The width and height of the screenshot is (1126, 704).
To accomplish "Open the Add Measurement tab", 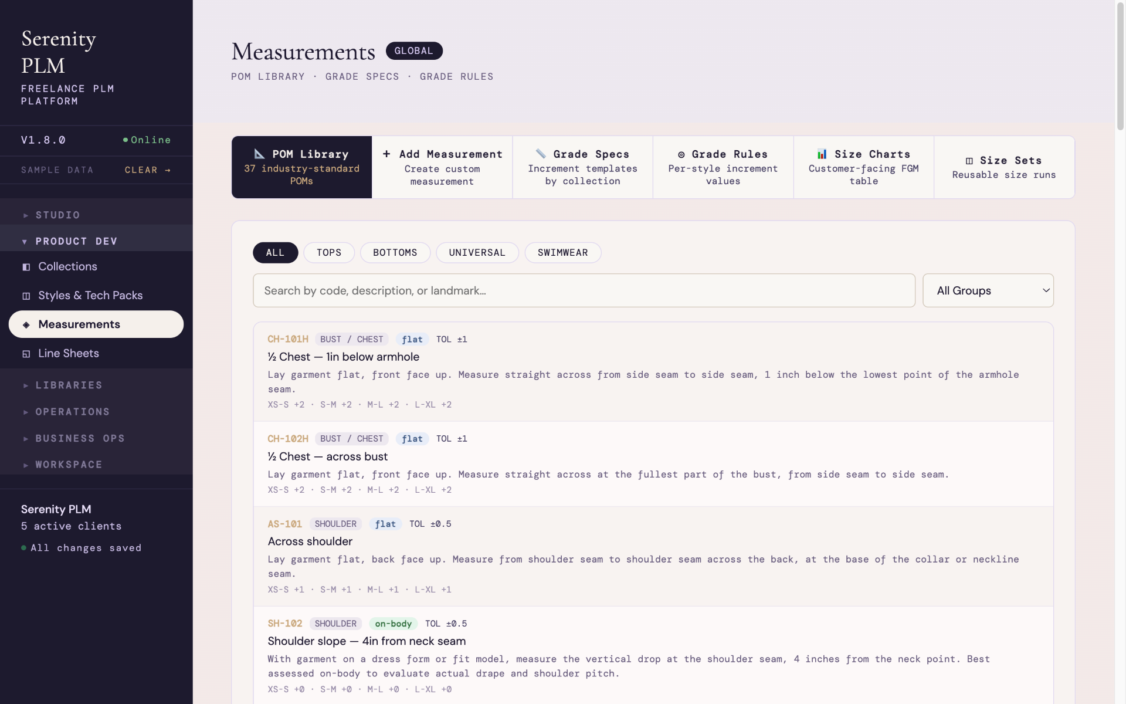I will coord(442,167).
